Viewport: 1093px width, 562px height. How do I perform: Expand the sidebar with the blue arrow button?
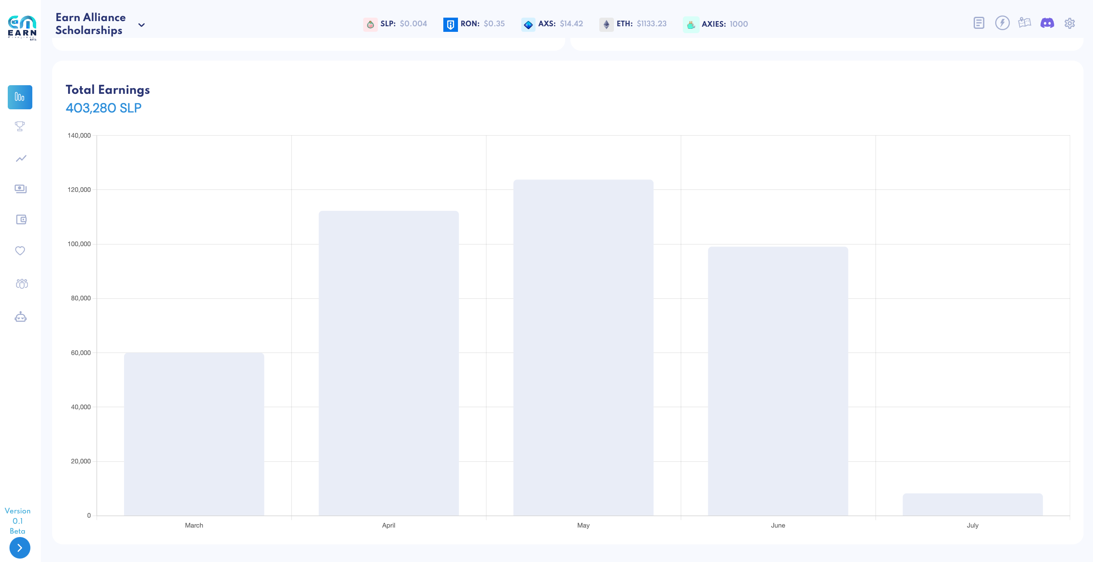[x=20, y=548]
